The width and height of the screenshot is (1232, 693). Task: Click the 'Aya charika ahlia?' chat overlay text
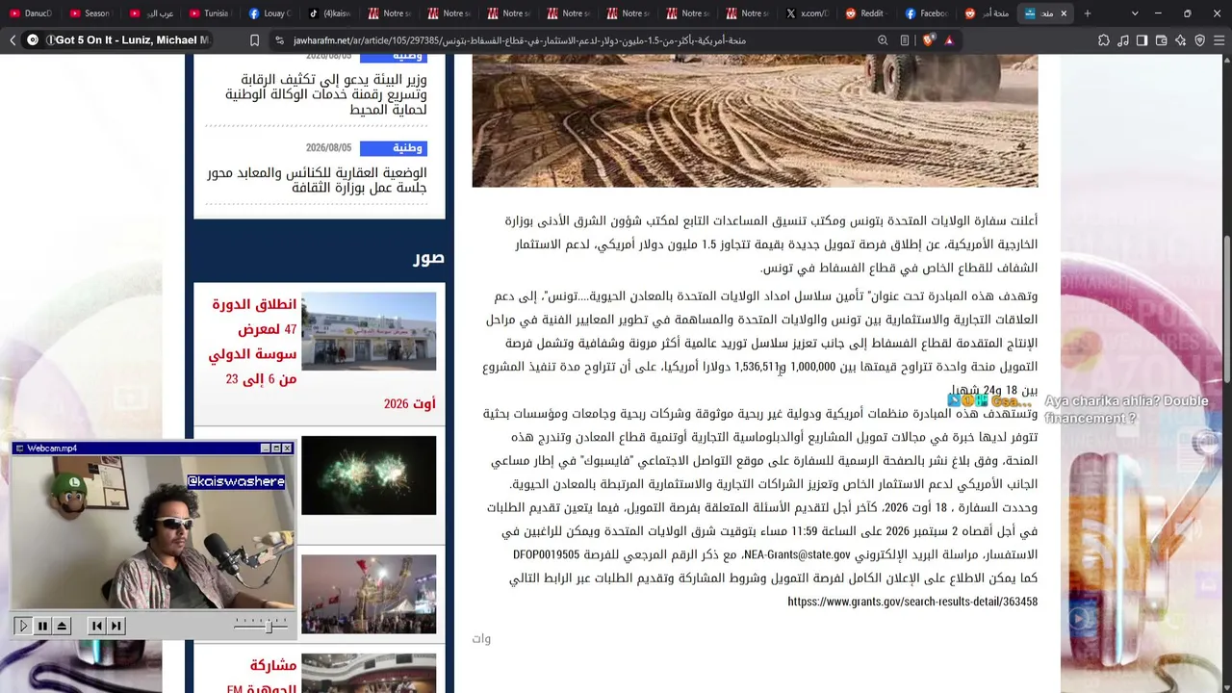pos(1126,409)
